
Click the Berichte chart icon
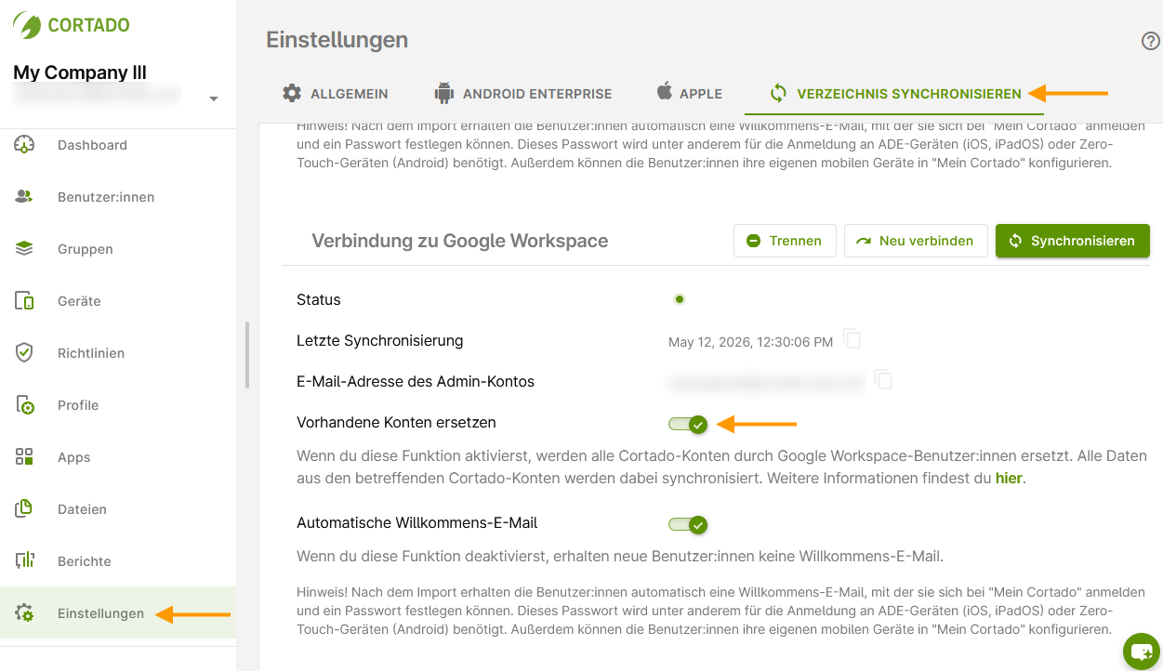[x=24, y=561]
